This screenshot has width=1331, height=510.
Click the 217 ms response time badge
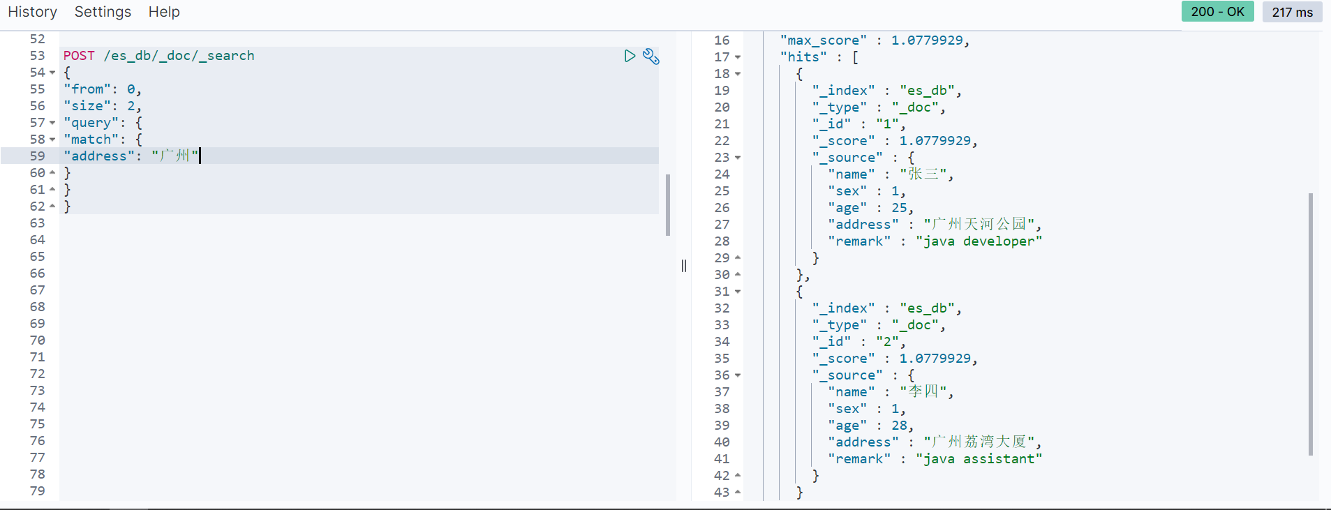pos(1292,12)
